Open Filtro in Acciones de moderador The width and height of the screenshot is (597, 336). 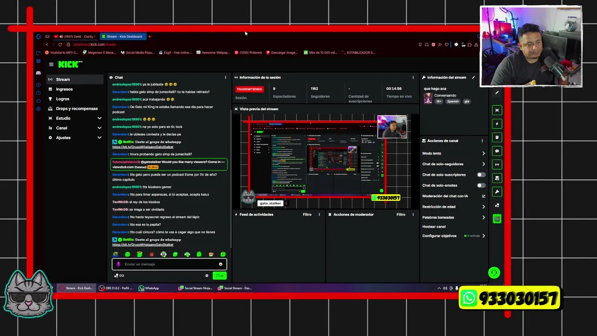click(401, 215)
